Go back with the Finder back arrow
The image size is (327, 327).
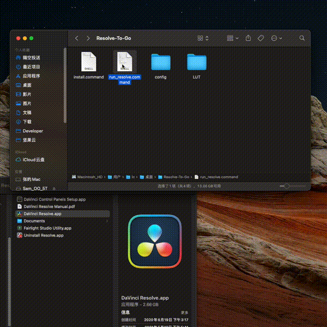[x=77, y=38]
